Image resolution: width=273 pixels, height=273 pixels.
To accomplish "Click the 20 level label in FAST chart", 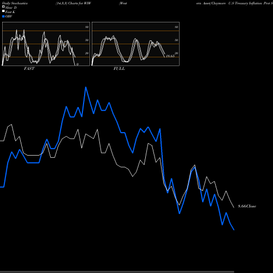I will tap(87, 53).
